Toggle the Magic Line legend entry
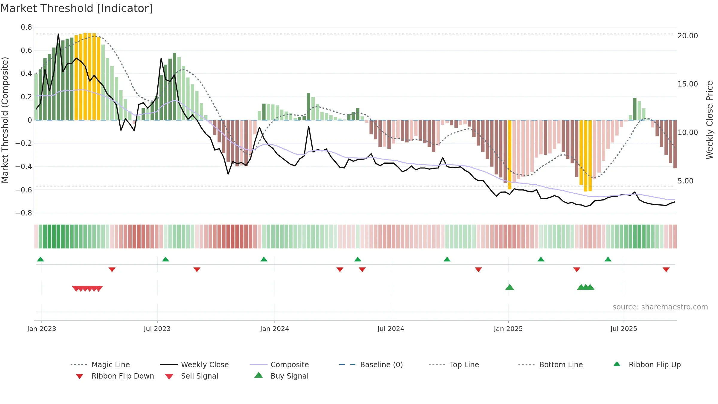Screen dimensions: 718x404 point(100,365)
